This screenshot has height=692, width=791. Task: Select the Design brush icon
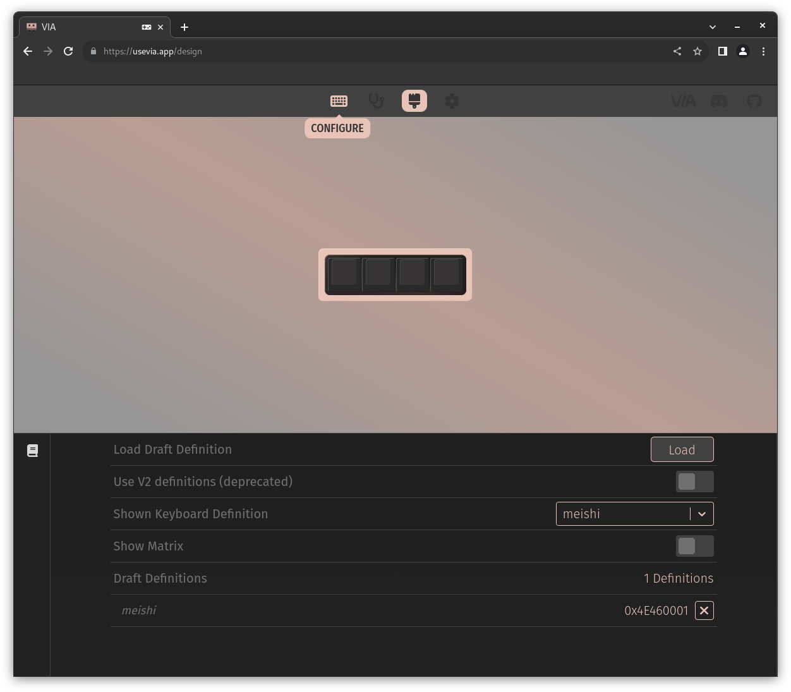(x=414, y=101)
